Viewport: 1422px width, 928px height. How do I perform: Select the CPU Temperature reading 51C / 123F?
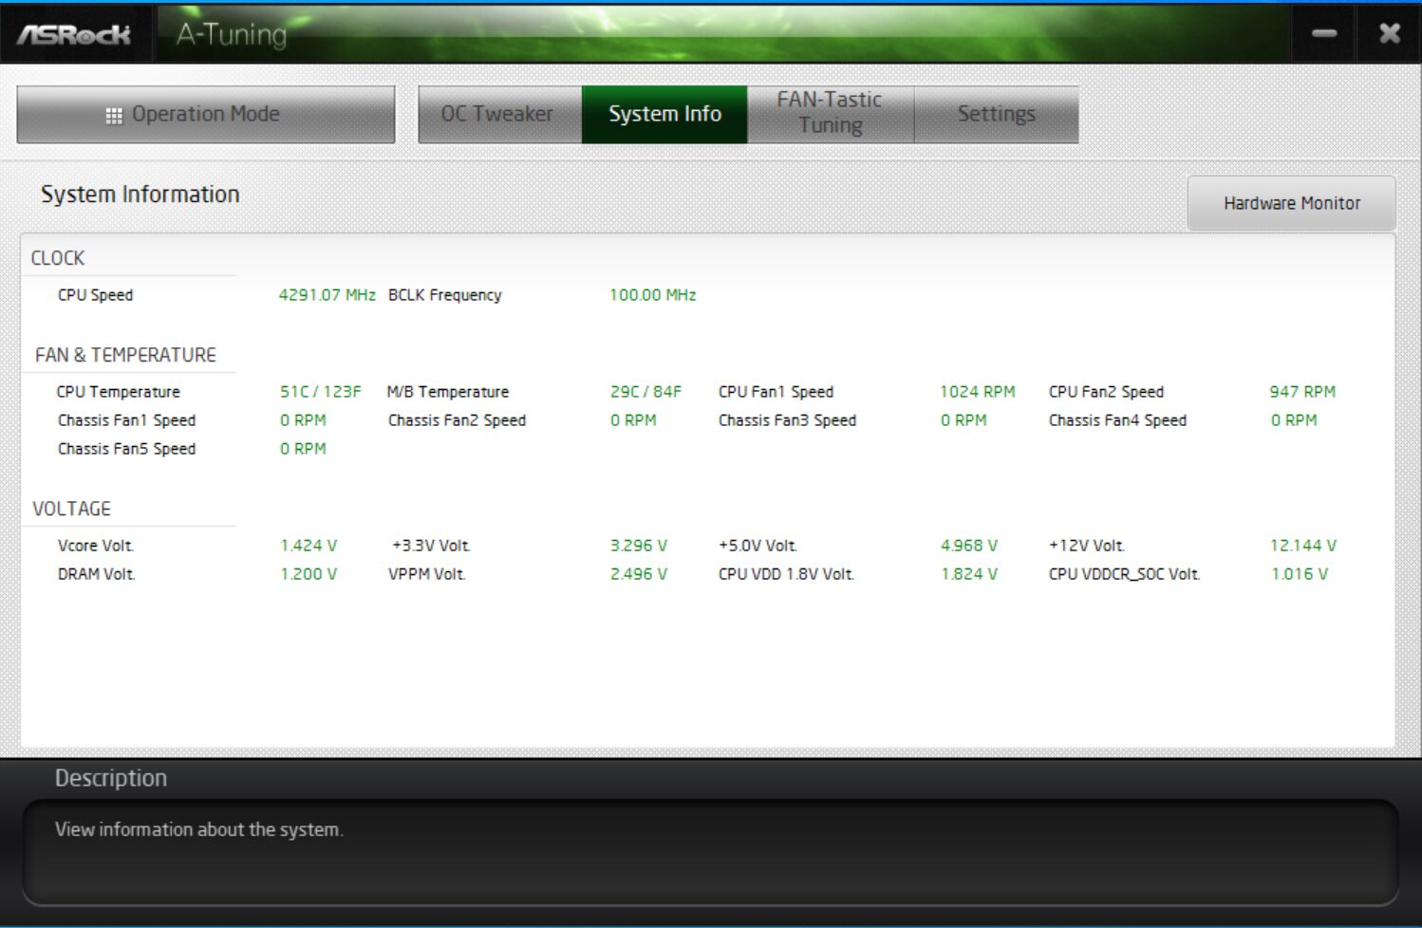(x=321, y=392)
